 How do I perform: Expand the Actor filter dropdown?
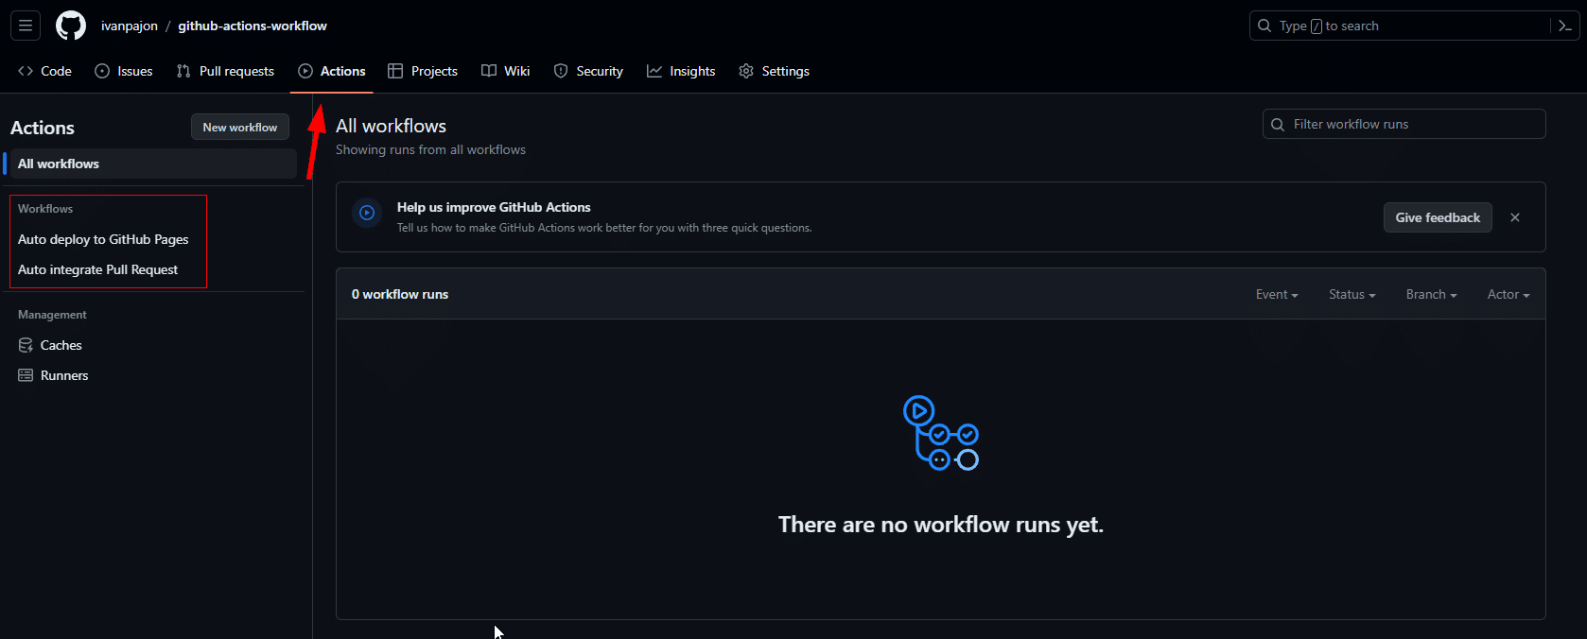click(1509, 294)
